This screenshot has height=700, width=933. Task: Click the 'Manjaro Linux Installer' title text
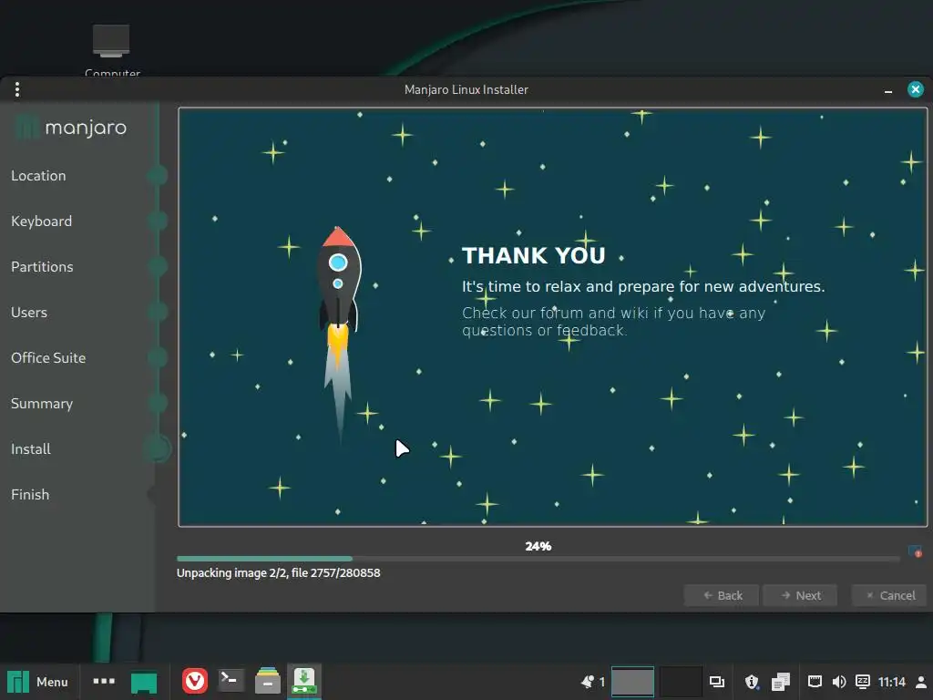pos(466,89)
